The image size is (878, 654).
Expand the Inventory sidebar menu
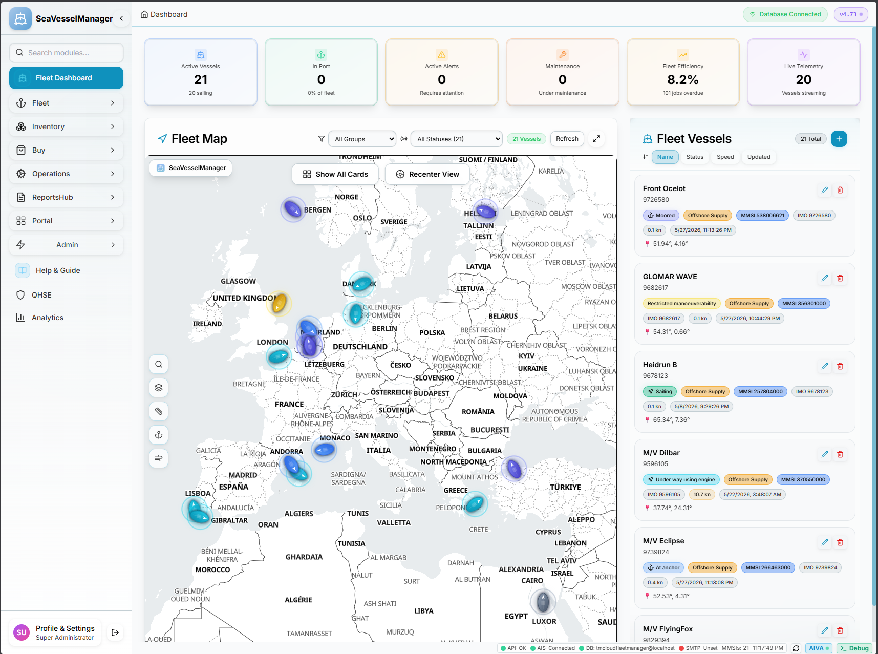click(66, 126)
